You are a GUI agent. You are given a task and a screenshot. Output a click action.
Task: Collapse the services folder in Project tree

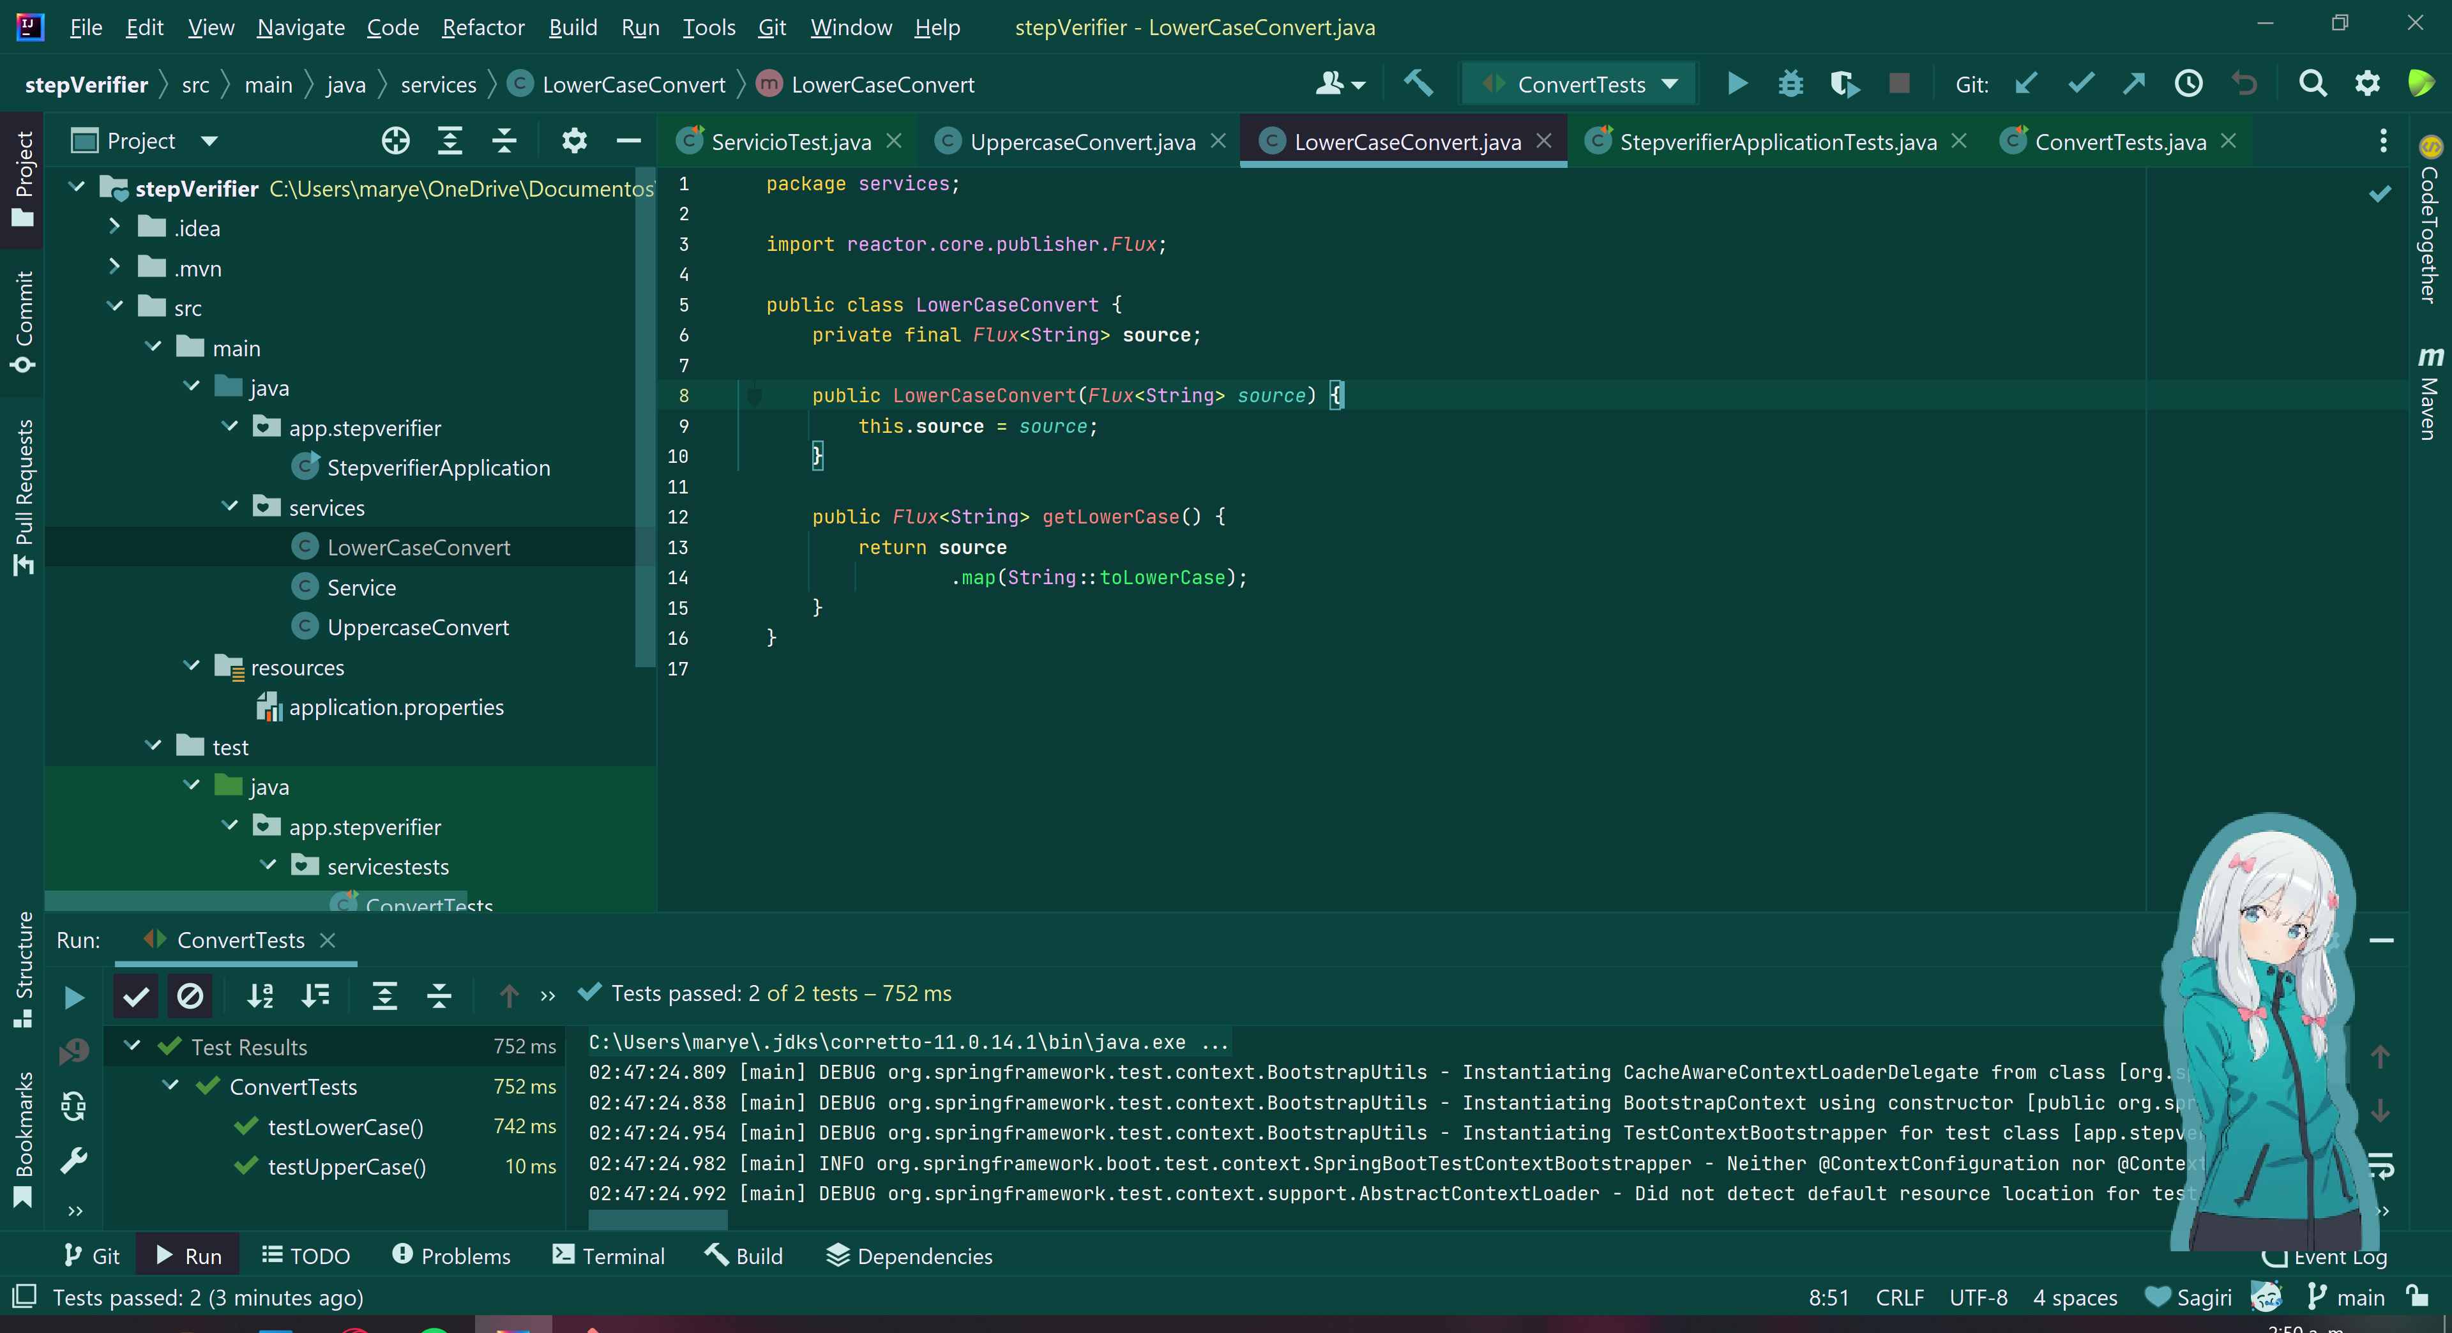229,506
